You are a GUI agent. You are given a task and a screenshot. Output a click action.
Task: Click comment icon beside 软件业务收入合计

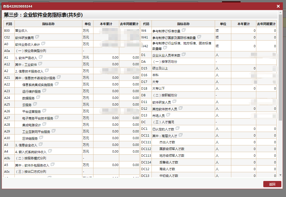click(x=43, y=44)
